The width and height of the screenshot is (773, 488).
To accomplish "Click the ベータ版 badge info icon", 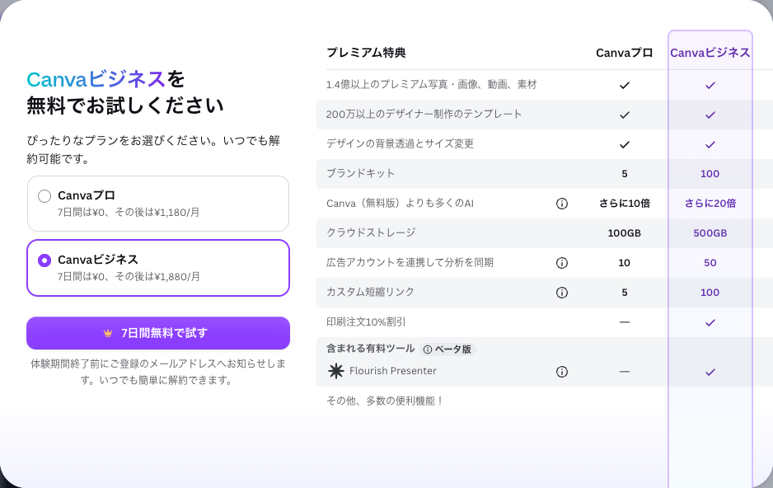I will tap(428, 350).
